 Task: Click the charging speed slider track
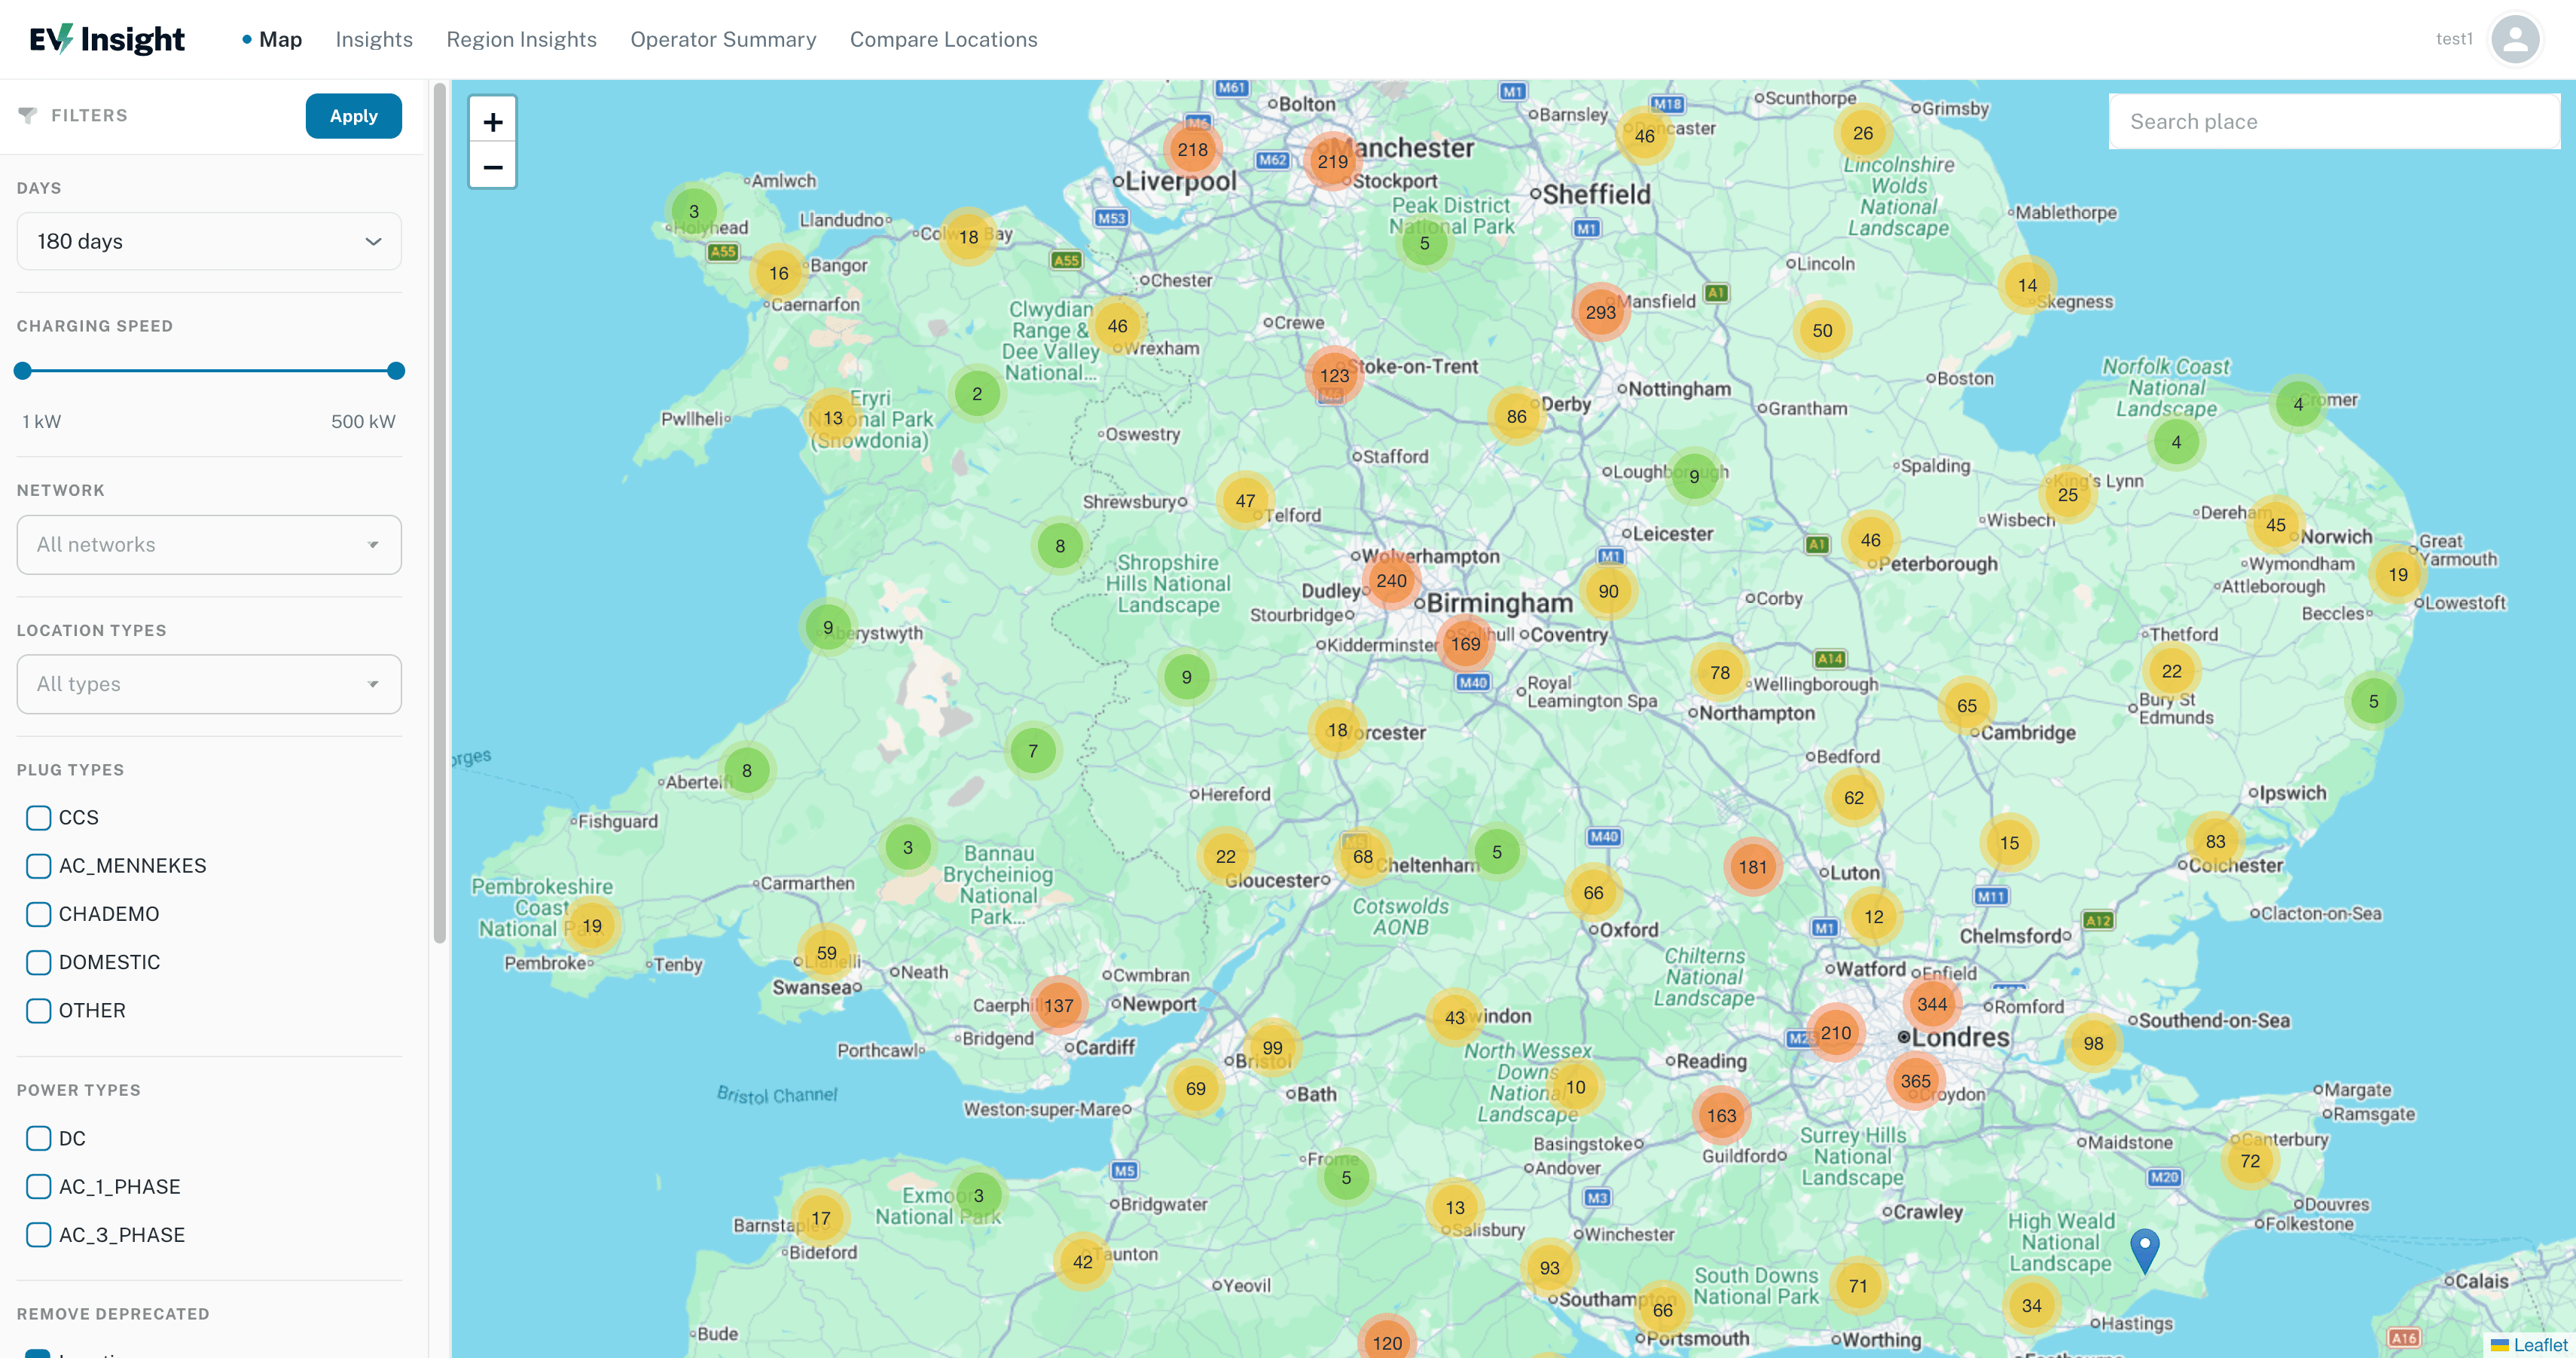click(209, 370)
